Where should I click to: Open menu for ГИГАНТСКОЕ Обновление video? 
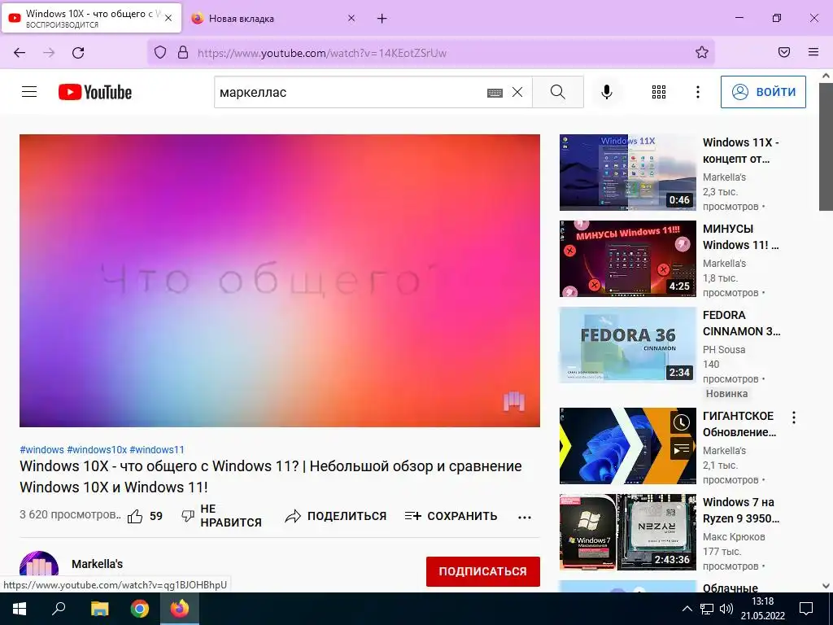click(x=794, y=417)
